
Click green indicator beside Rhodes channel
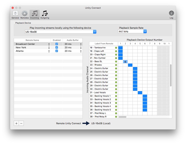[116, 65]
